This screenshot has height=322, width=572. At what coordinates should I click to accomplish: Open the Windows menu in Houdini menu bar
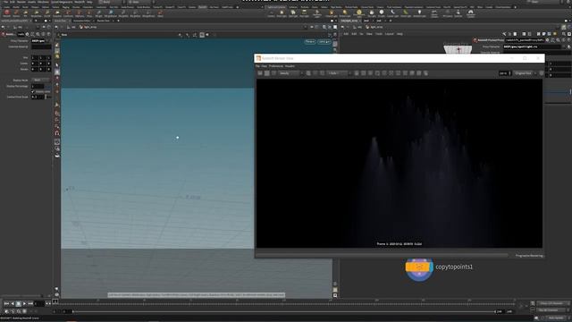[x=44, y=2]
